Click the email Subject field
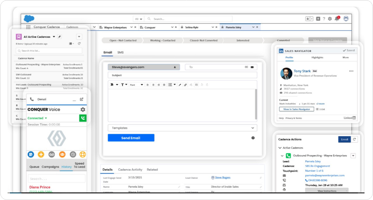 point(182,75)
